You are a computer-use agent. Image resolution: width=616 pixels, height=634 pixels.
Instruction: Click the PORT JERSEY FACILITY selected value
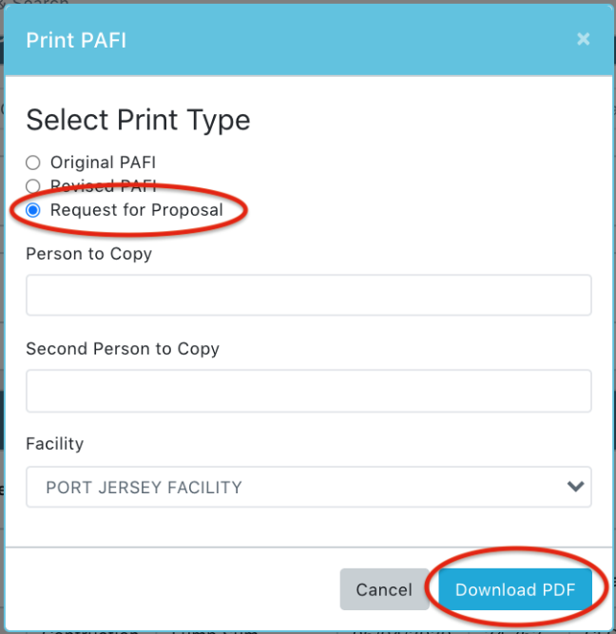(144, 488)
